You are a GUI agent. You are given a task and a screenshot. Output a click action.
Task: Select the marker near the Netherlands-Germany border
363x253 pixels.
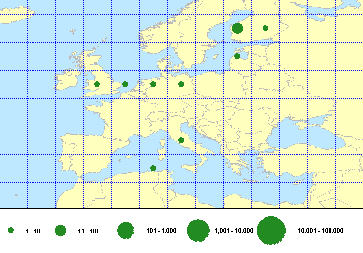point(153,84)
